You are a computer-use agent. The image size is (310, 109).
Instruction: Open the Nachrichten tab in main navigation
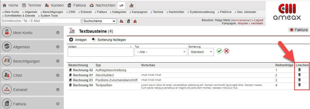click(102, 5)
